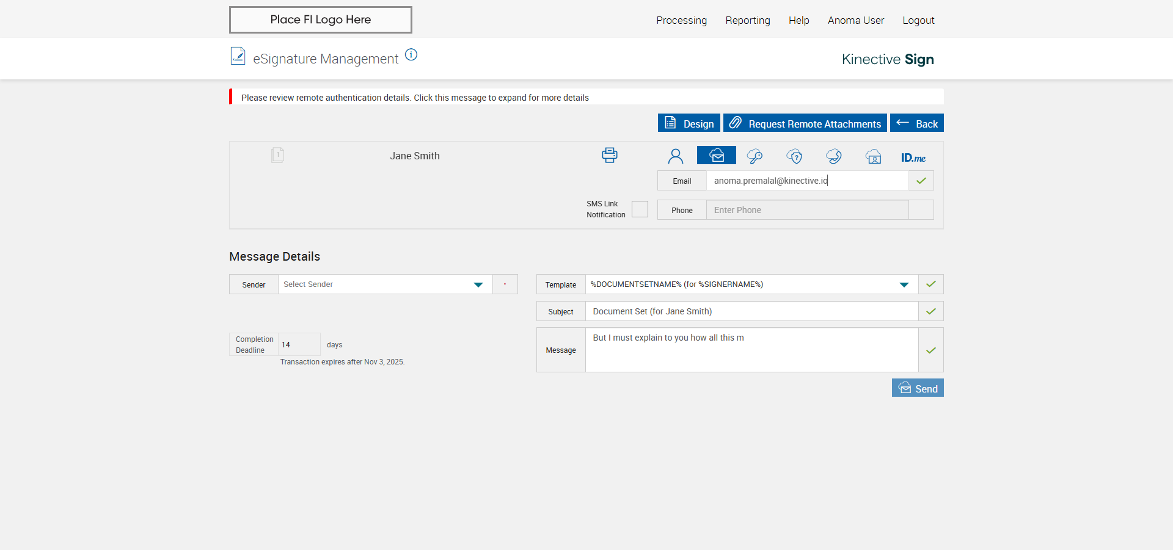Click the Send button
This screenshot has height=550, width=1173.
pos(917,388)
